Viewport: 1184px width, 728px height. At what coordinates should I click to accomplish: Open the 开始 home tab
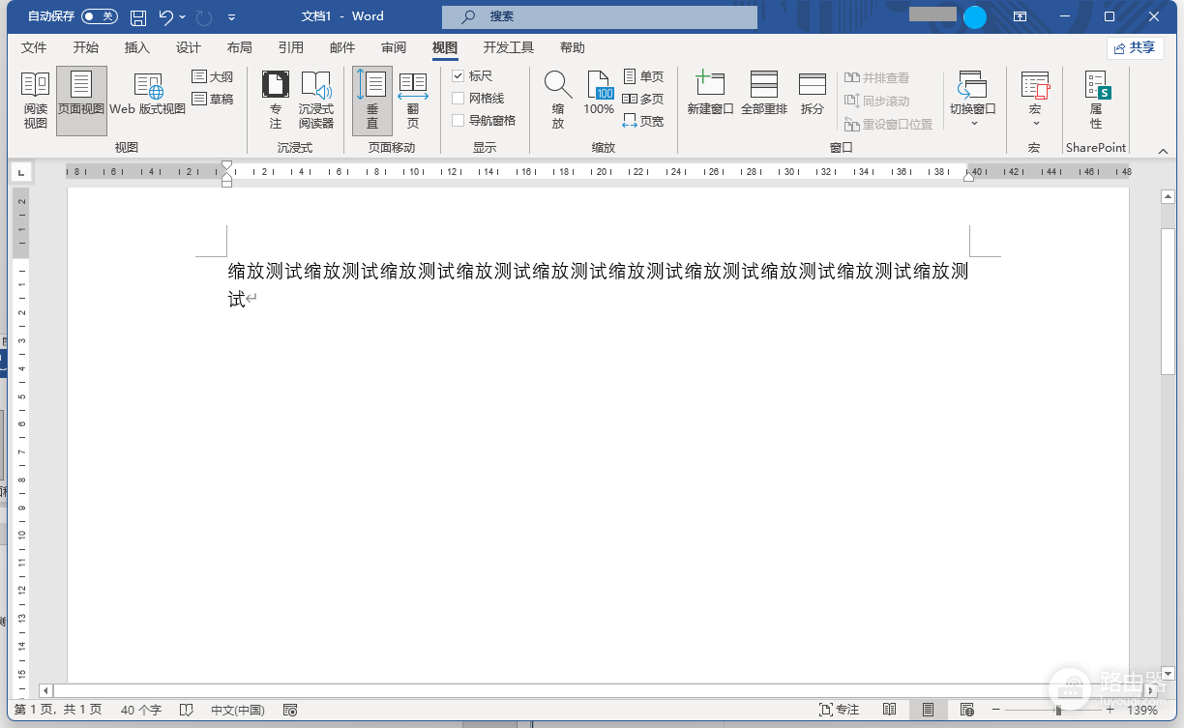coord(85,47)
